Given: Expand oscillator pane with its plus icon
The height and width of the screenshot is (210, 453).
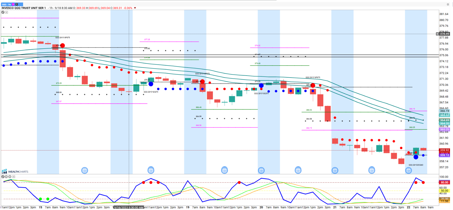Looking at the screenshot, I should tap(14, 176).
